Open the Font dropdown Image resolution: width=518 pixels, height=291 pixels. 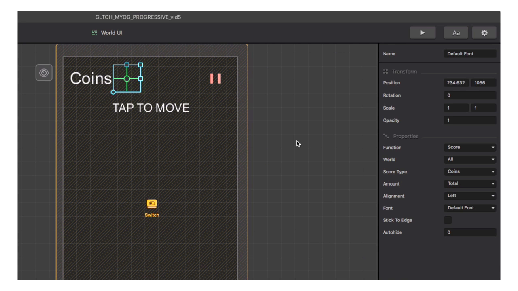[x=470, y=208]
